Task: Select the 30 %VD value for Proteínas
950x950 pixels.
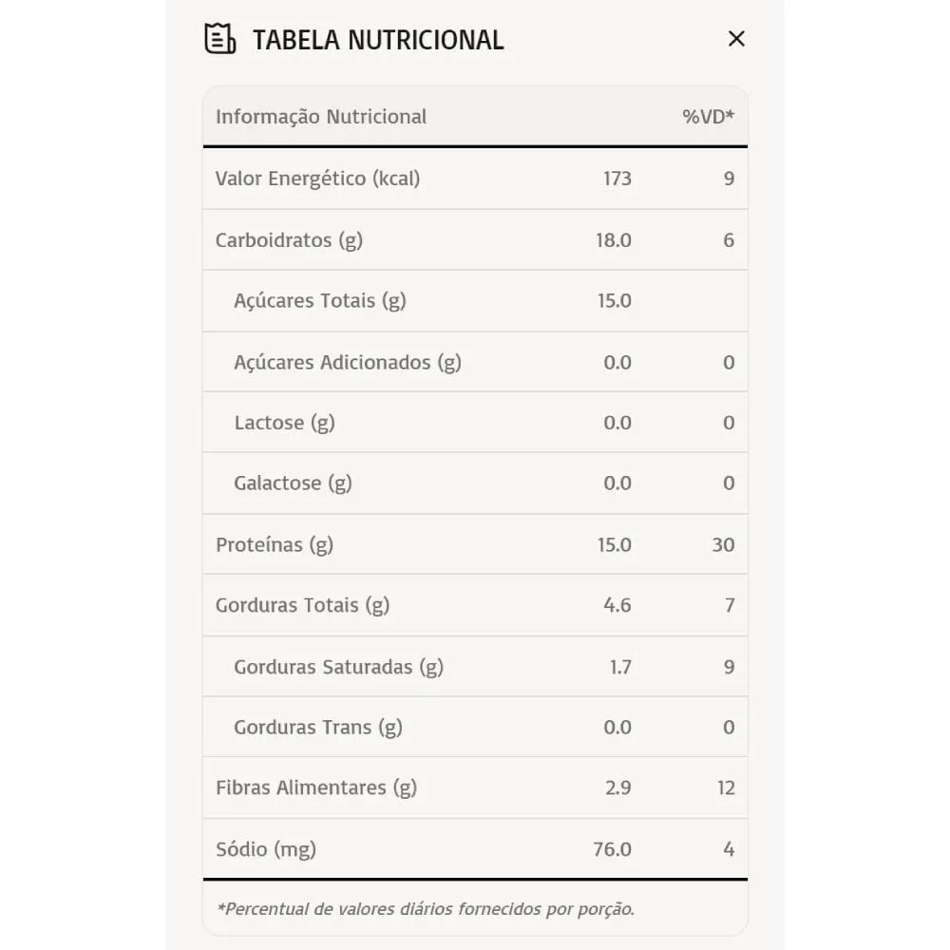Action: [723, 544]
